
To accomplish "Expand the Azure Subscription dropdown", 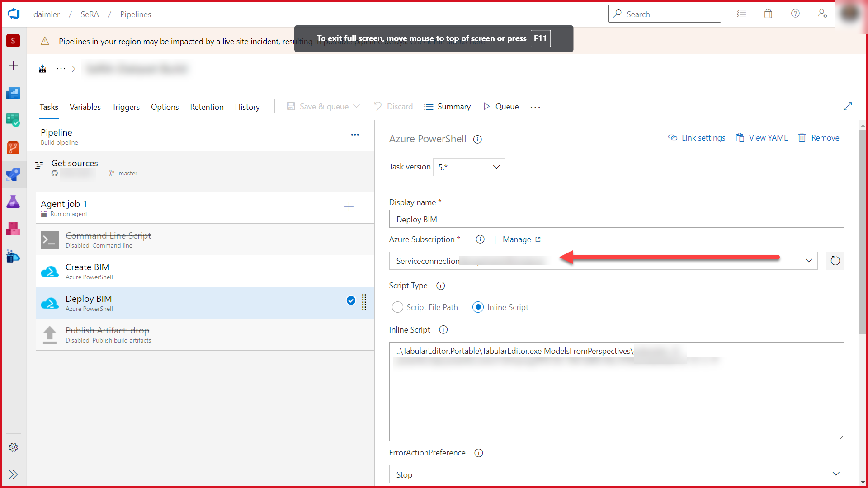I will pos(808,261).
